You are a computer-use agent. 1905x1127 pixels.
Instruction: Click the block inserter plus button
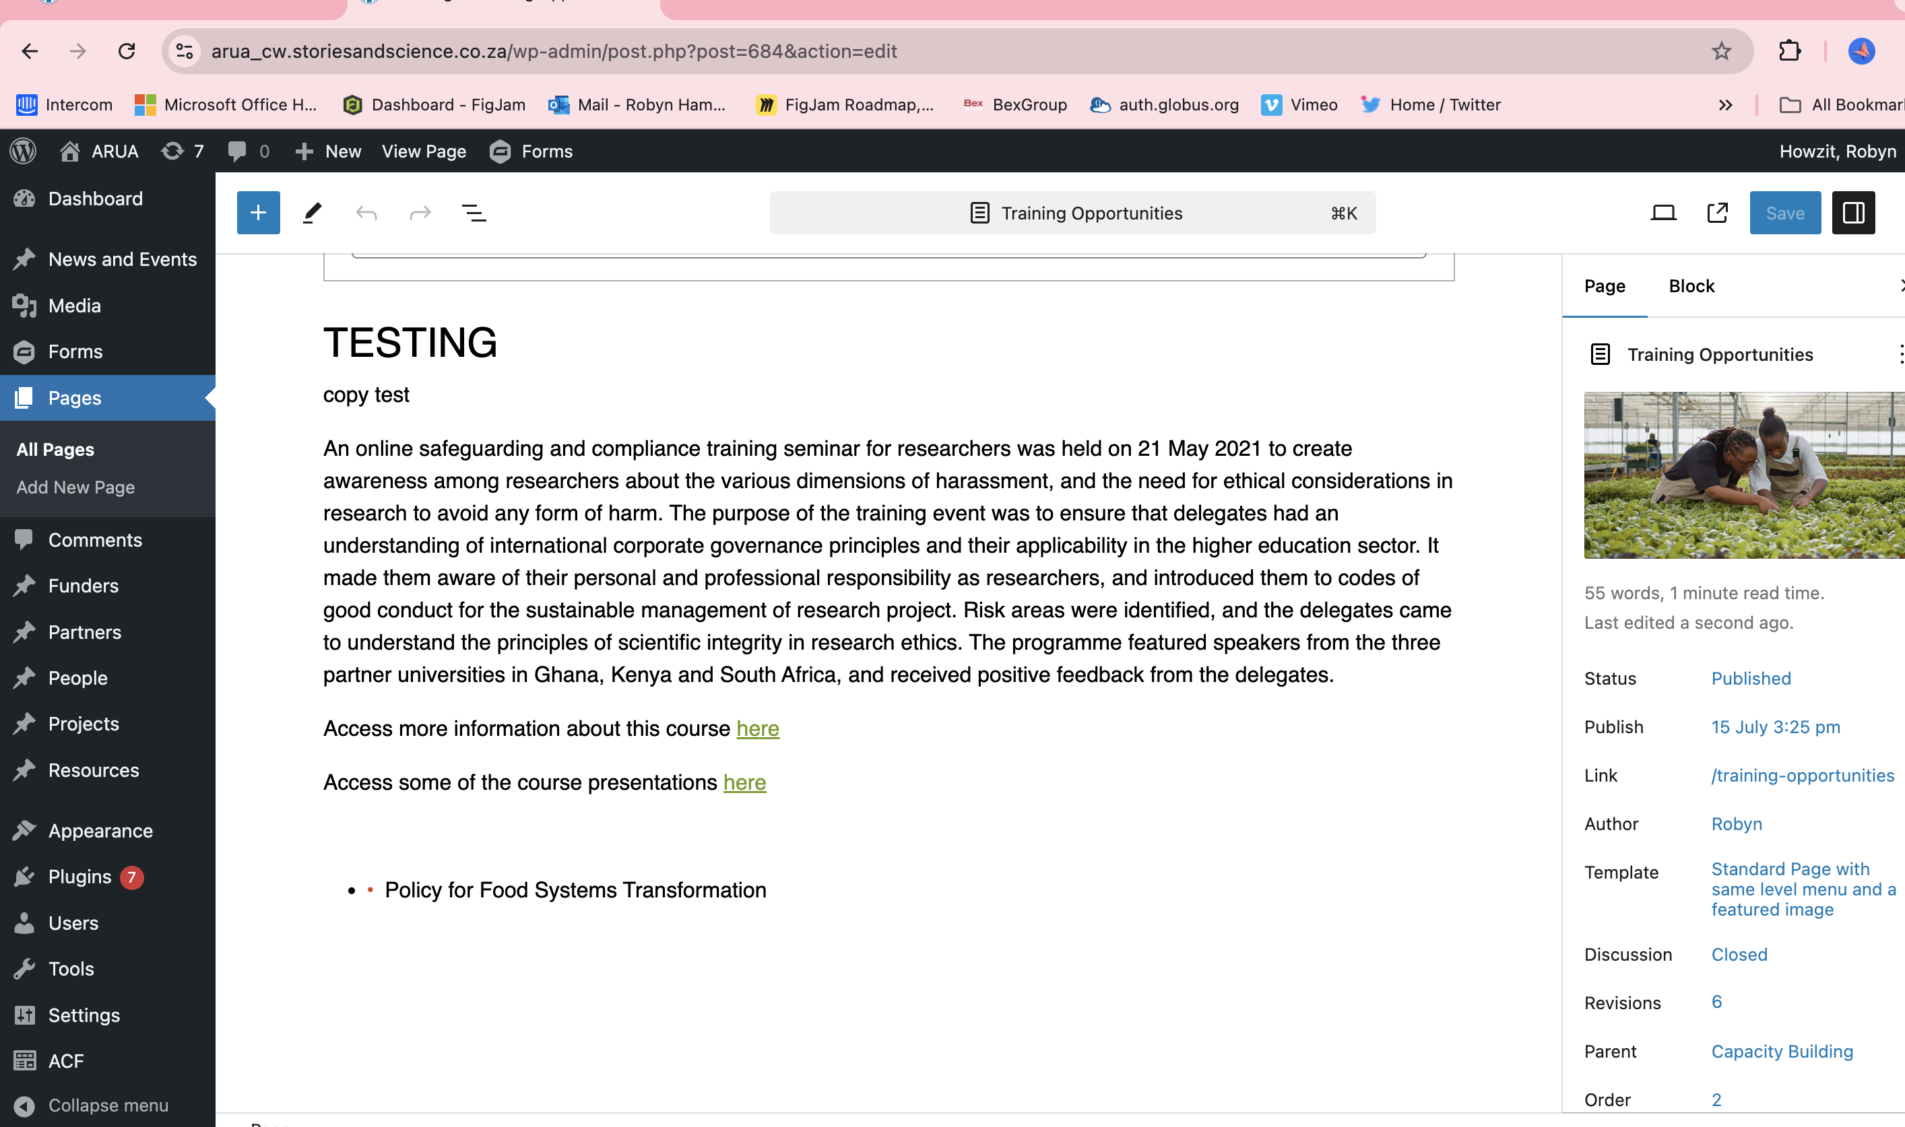pos(259,213)
